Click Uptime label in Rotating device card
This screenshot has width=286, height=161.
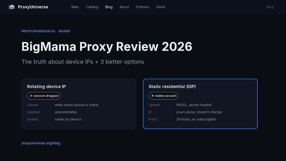[x=32, y=105]
